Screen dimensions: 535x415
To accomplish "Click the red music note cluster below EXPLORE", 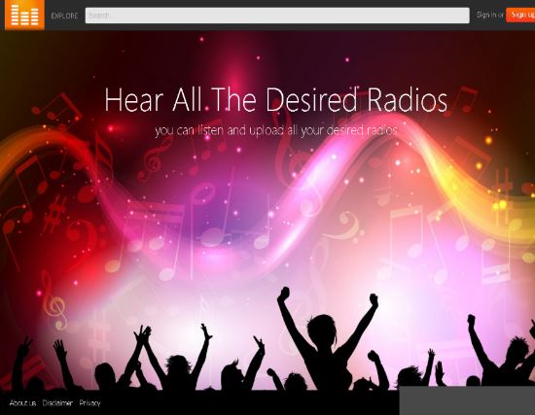I will 56,109.
